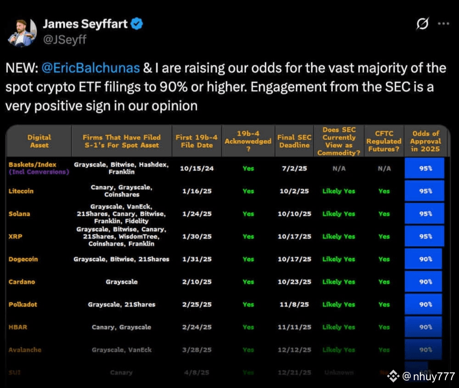Image resolution: width=459 pixels, height=388 pixels.
Task: Click the Grok slashed-circle icon
Action: pyautogui.click(x=422, y=23)
